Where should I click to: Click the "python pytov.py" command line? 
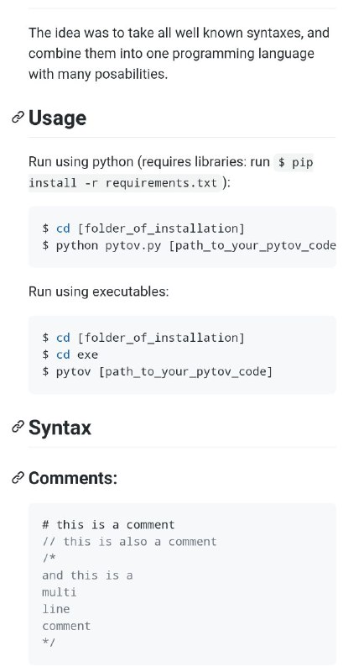(x=189, y=245)
